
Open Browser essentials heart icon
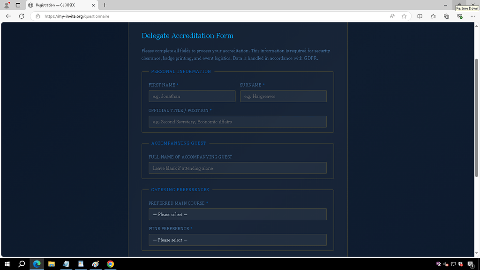[x=459, y=16]
